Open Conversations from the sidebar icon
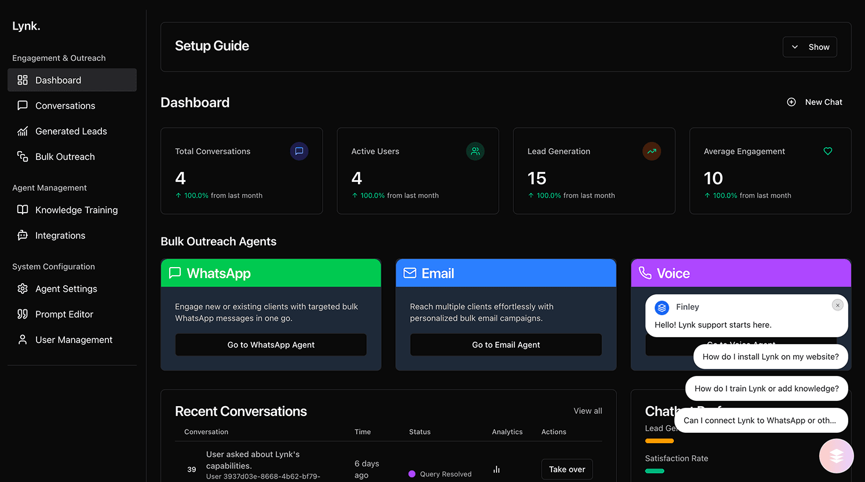Image resolution: width=865 pixels, height=482 pixels. 23,105
